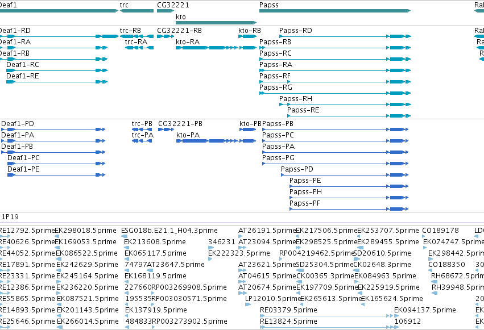Select the EK137919.5prime EST
This screenshot has height=330, width=484.
127,316
